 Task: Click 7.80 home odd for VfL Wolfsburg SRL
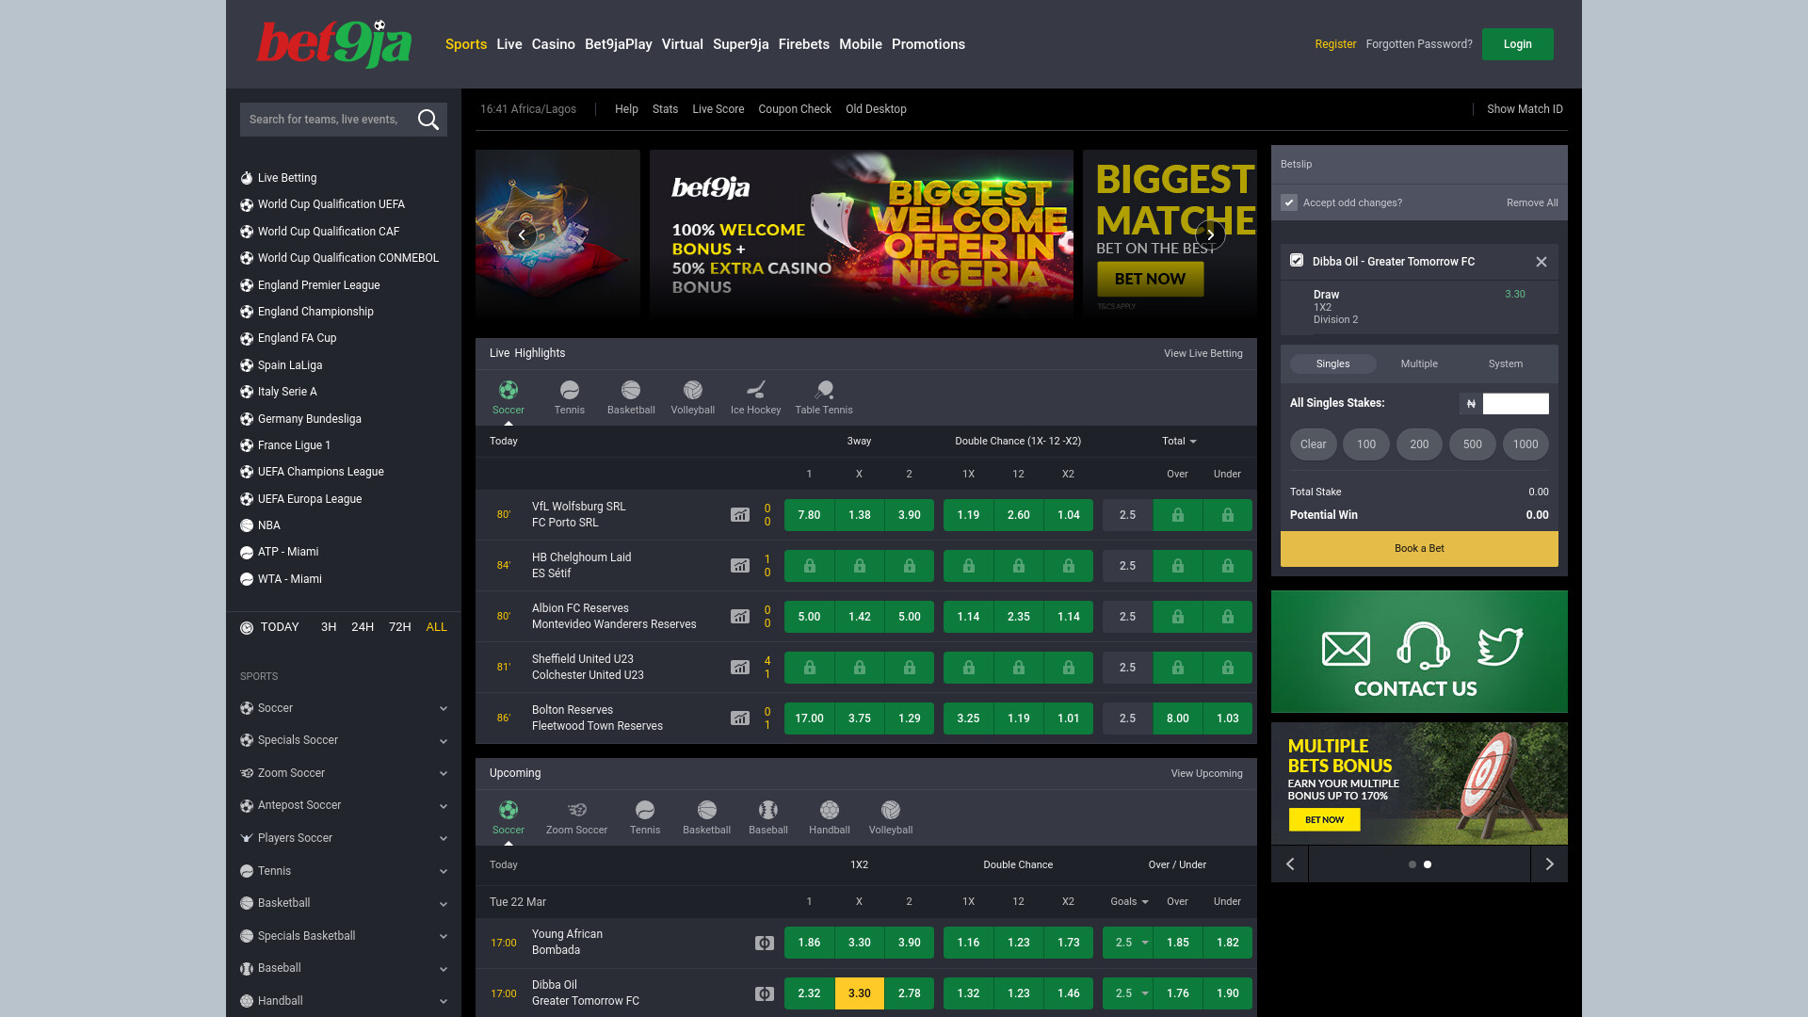tap(809, 515)
